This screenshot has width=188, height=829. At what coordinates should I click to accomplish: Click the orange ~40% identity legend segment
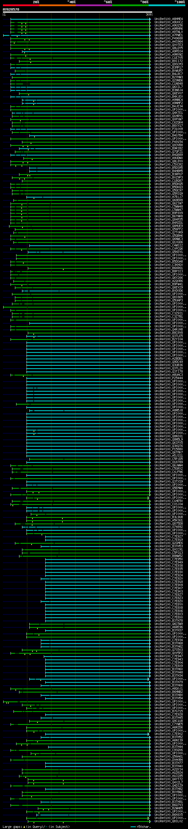point(58,5)
